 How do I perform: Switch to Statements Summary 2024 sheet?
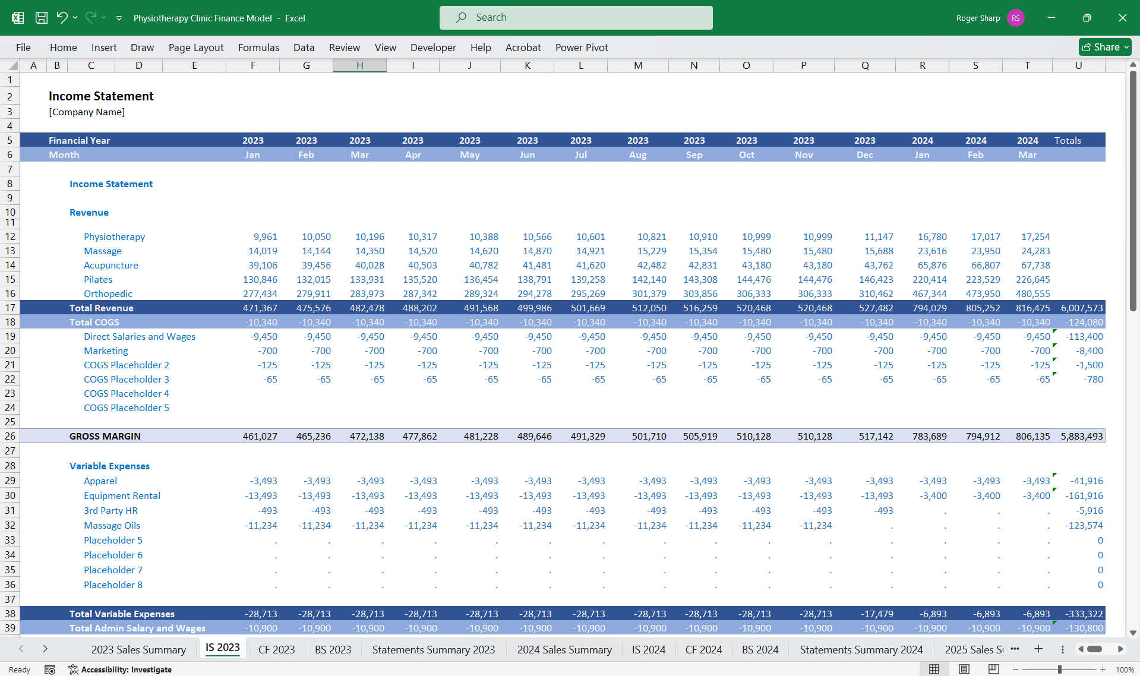coord(861,650)
